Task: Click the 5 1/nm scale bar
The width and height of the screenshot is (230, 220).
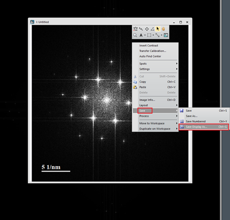Action: point(56,168)
